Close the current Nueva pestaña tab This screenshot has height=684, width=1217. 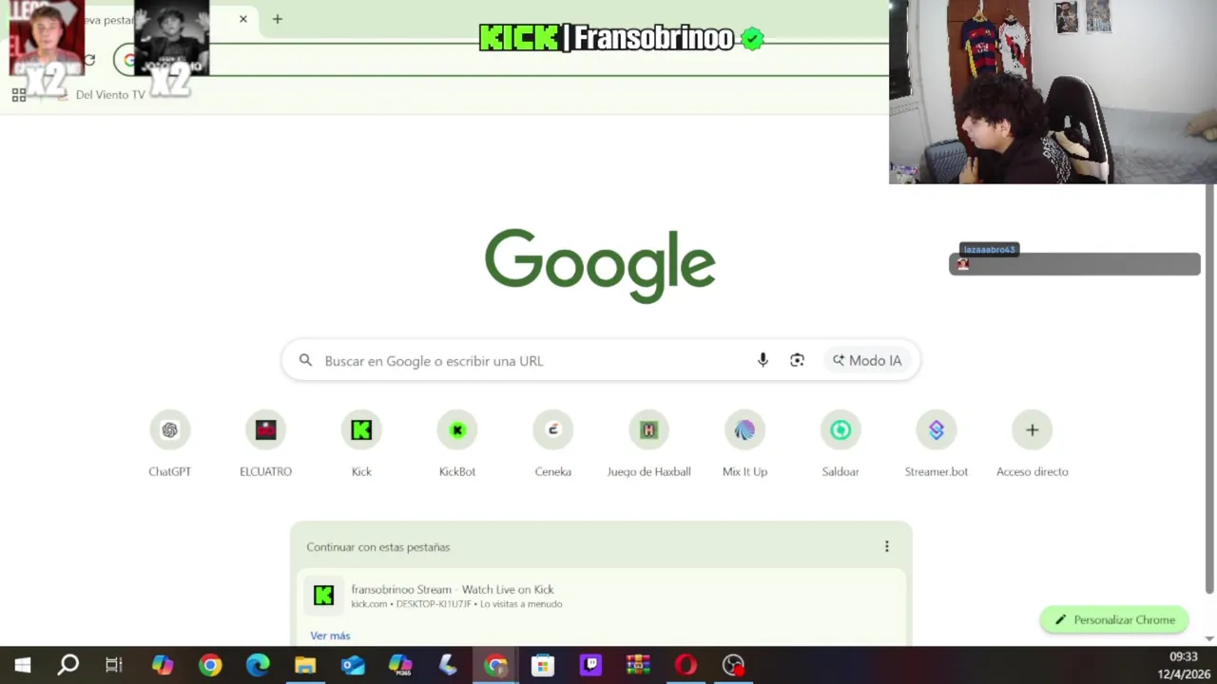243,19
